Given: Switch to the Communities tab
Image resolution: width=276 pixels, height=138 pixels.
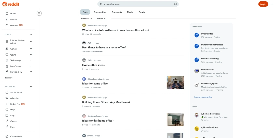Looking at the screenshot, I should tap(100, 12).
